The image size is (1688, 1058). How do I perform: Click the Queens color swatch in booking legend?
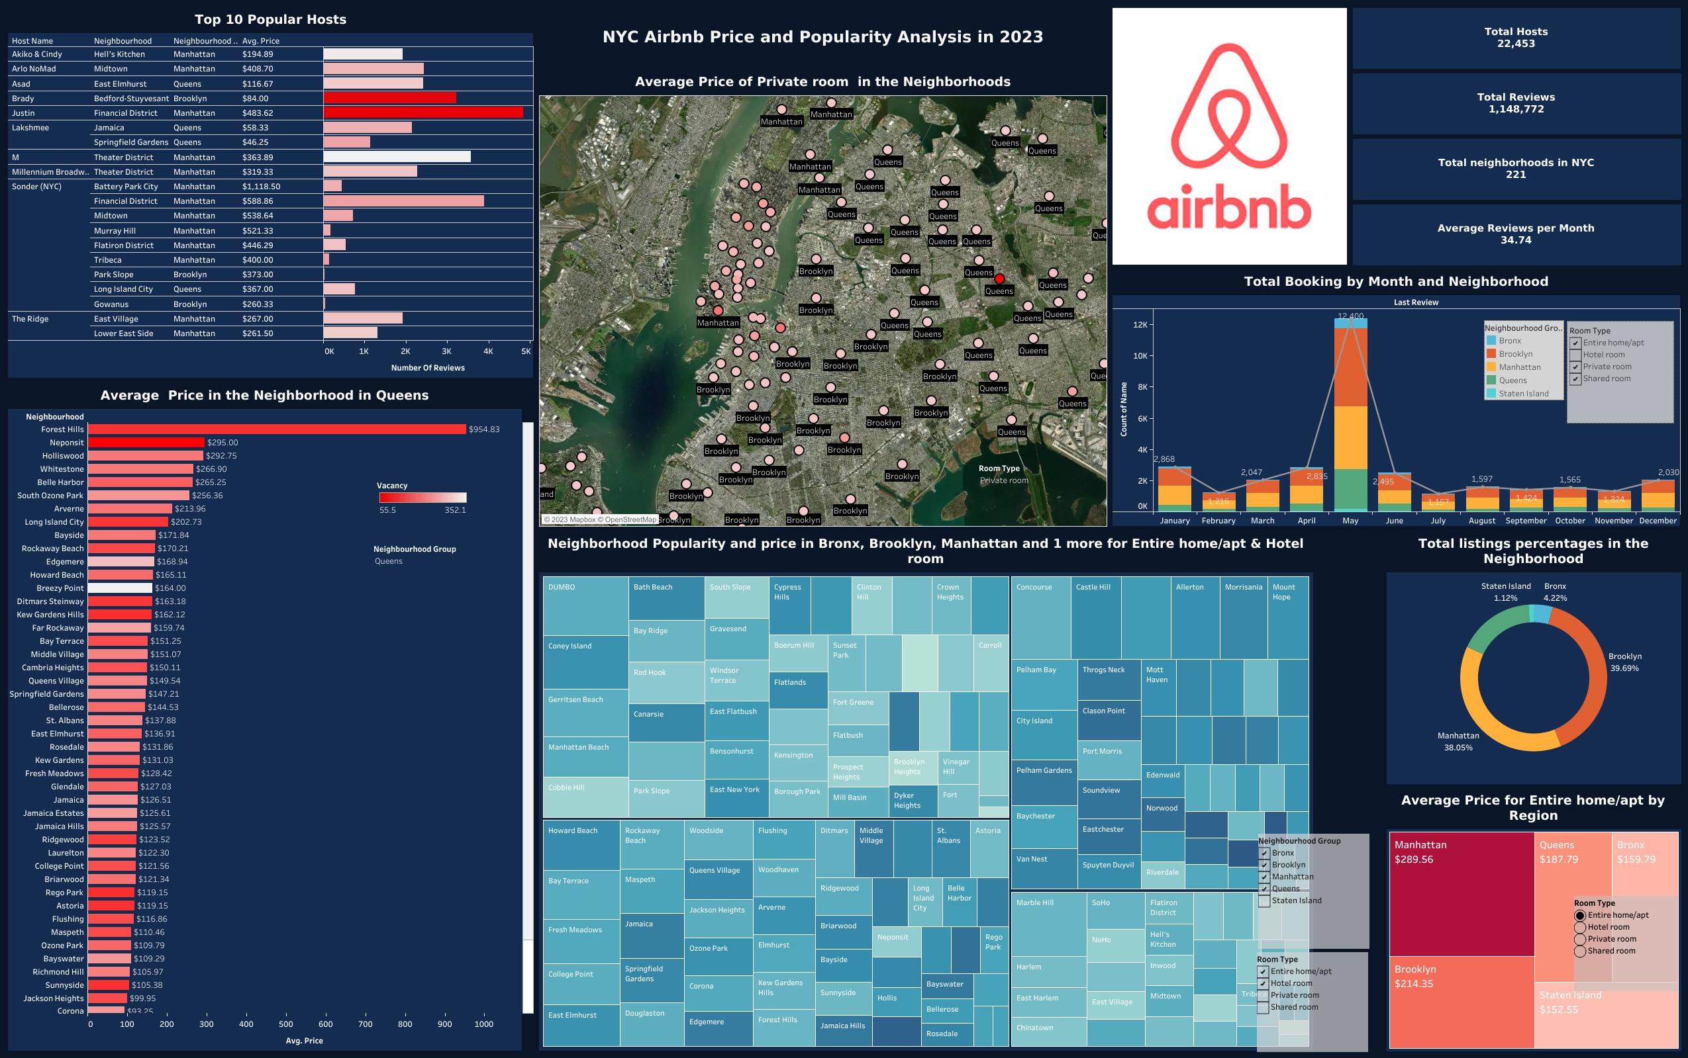(1491, 380)
